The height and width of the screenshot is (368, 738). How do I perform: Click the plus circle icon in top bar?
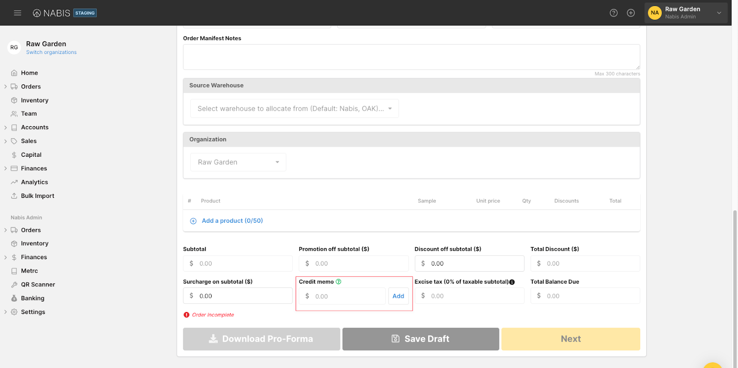(x=631, y=13)
